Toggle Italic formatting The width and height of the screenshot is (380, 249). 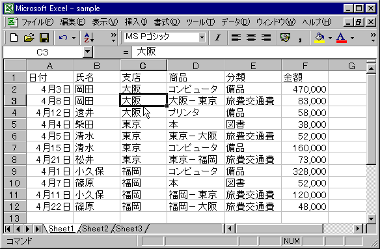click(217, 38)
